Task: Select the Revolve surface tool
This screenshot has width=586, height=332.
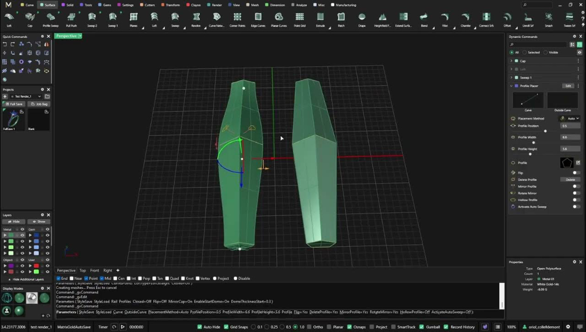Action: pyautogui.click(x=196, y=19)
